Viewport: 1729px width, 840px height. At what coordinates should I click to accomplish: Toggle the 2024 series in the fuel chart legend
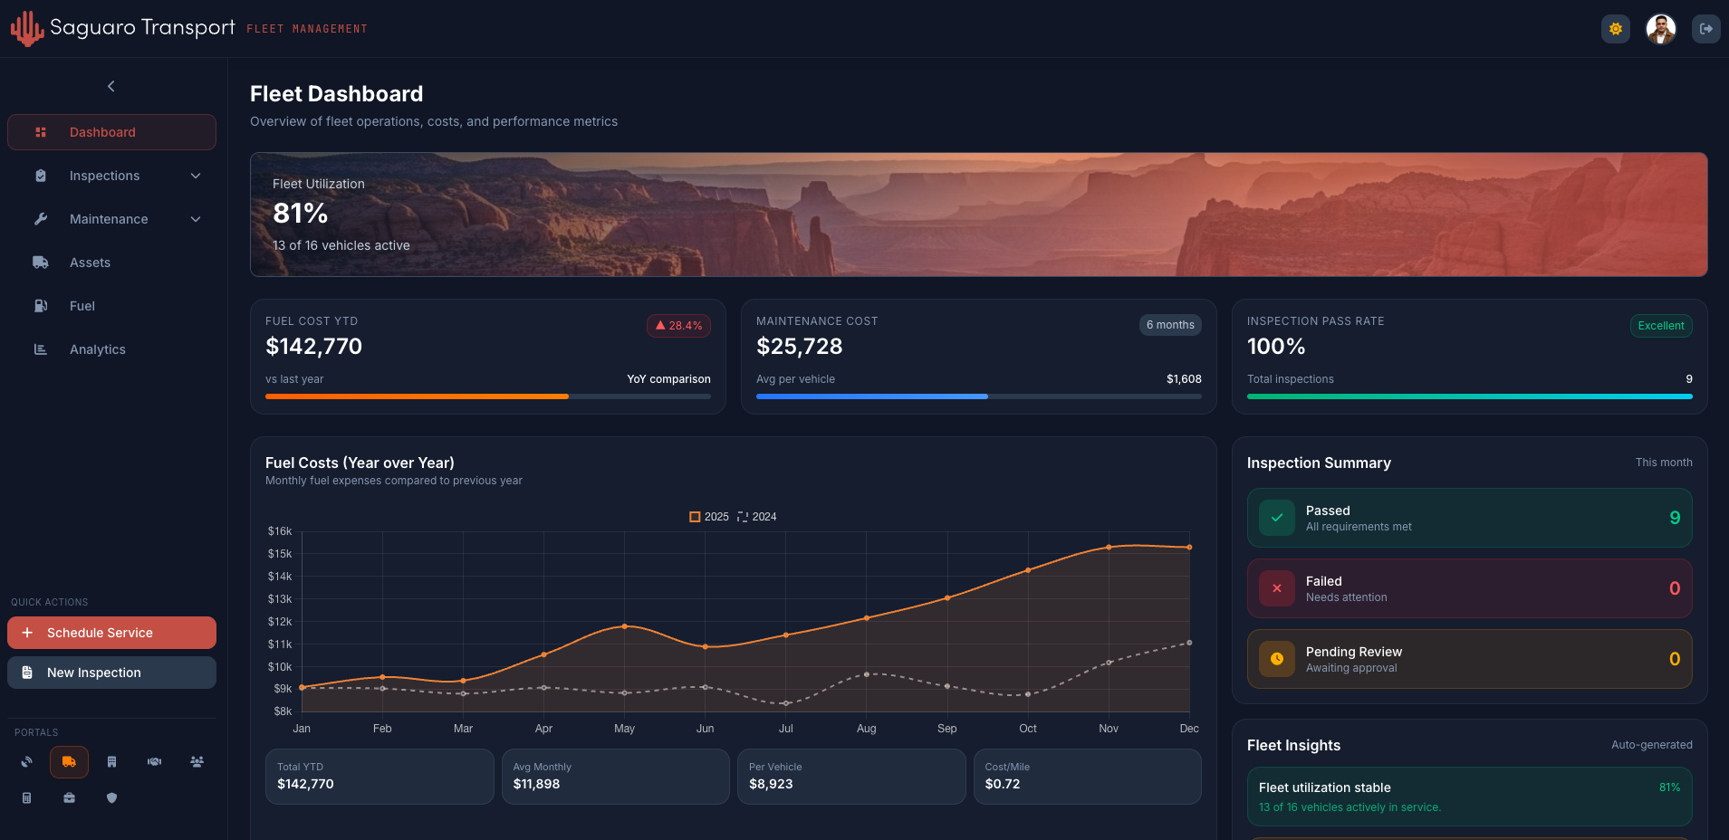(756, 516)
